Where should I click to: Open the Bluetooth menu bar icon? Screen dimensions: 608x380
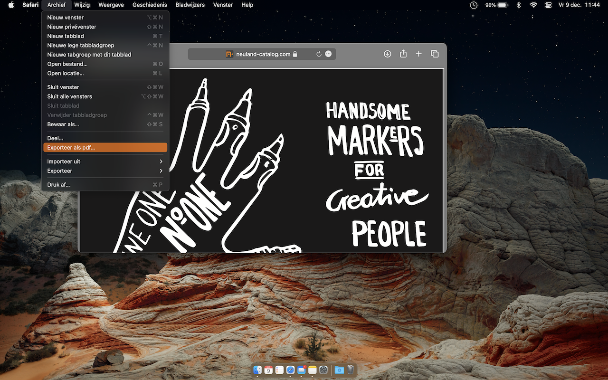[x=519, y=5]
